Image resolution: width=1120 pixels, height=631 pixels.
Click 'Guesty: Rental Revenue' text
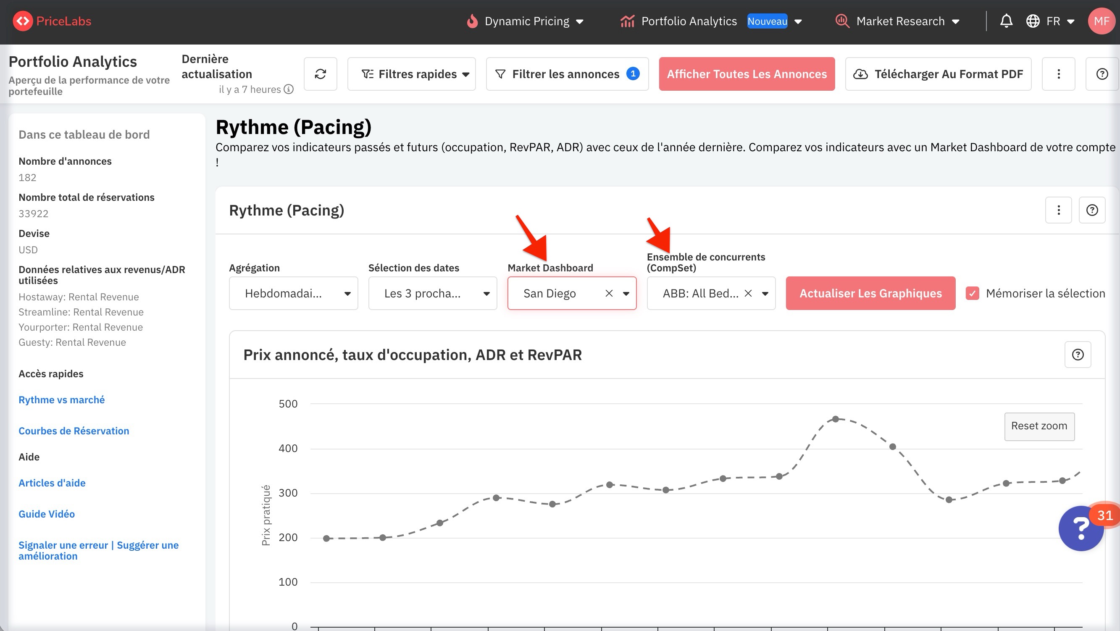pos(72,342)
